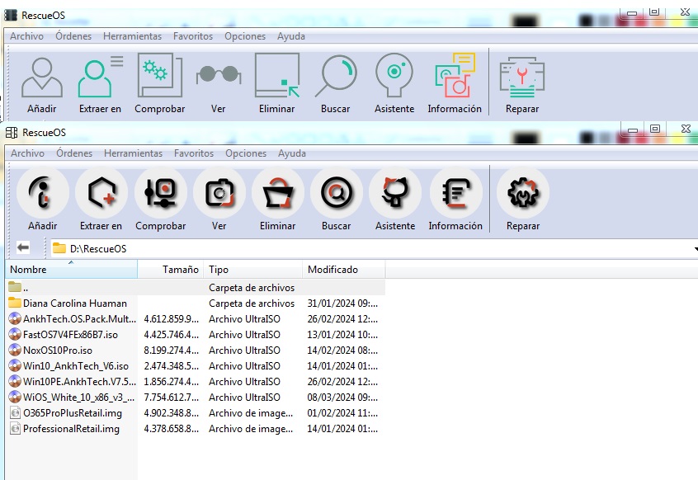The image size is (698, 480).
Task: Click round Buscar icon in lower window
Action: pos(337,193)
